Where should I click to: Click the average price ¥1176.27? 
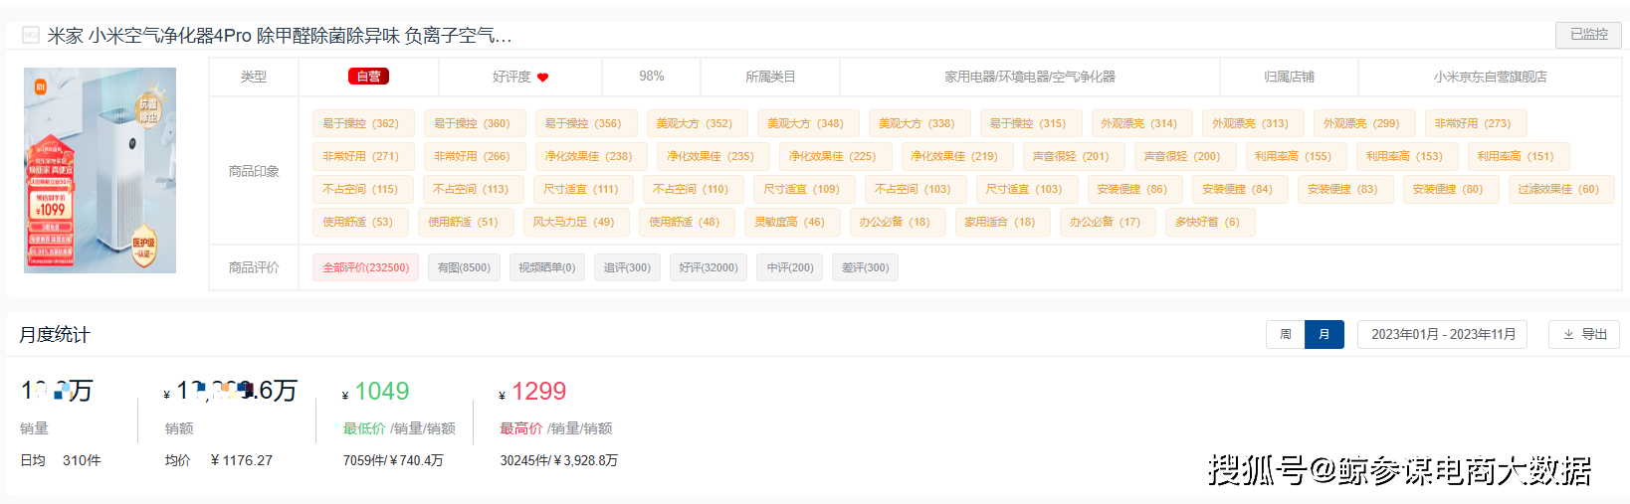point(242,460)
